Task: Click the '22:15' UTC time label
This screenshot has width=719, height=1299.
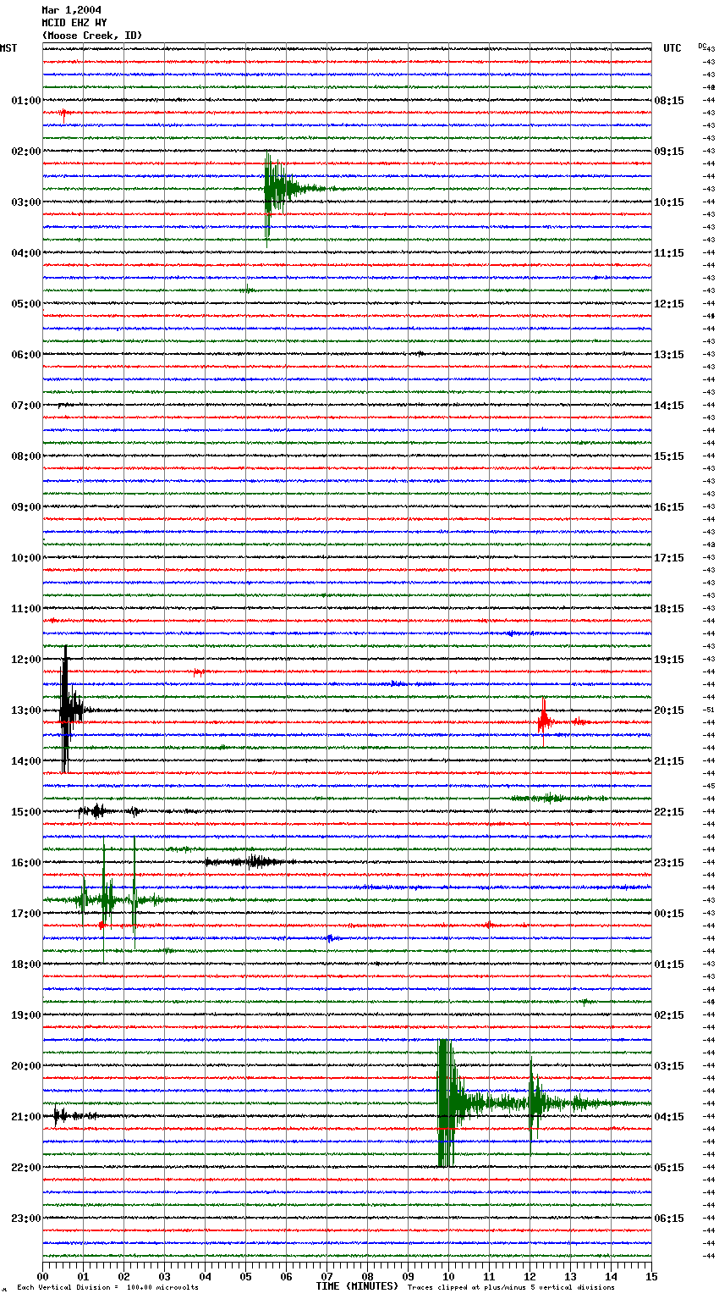Action: click(669, 812)
